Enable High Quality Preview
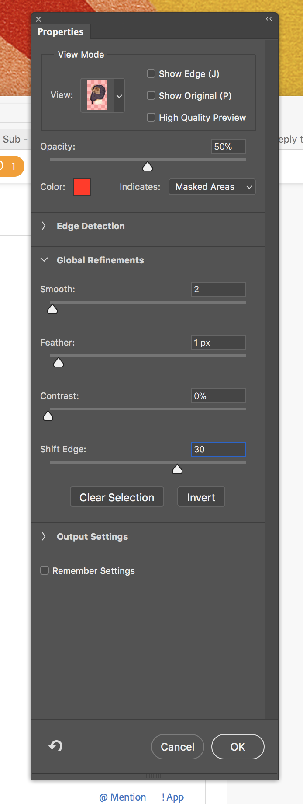Screen dimensions: 303x804 click(151, 117)
